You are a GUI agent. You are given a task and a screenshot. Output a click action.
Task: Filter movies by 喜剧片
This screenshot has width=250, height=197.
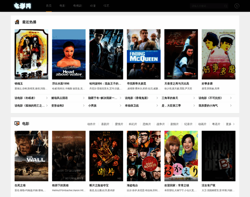[x=105, y=124]
